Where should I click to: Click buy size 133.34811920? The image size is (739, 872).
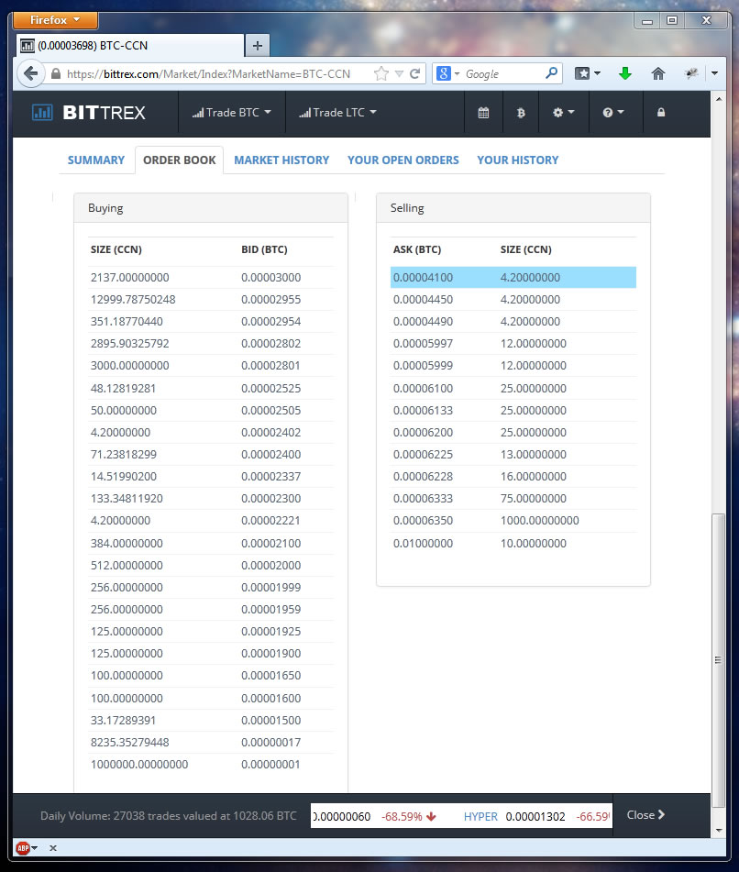click(x=127, y=498)
